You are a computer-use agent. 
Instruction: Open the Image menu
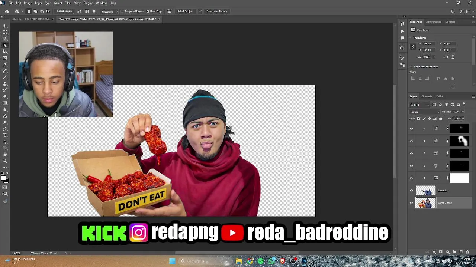click(x=28, y=3)
